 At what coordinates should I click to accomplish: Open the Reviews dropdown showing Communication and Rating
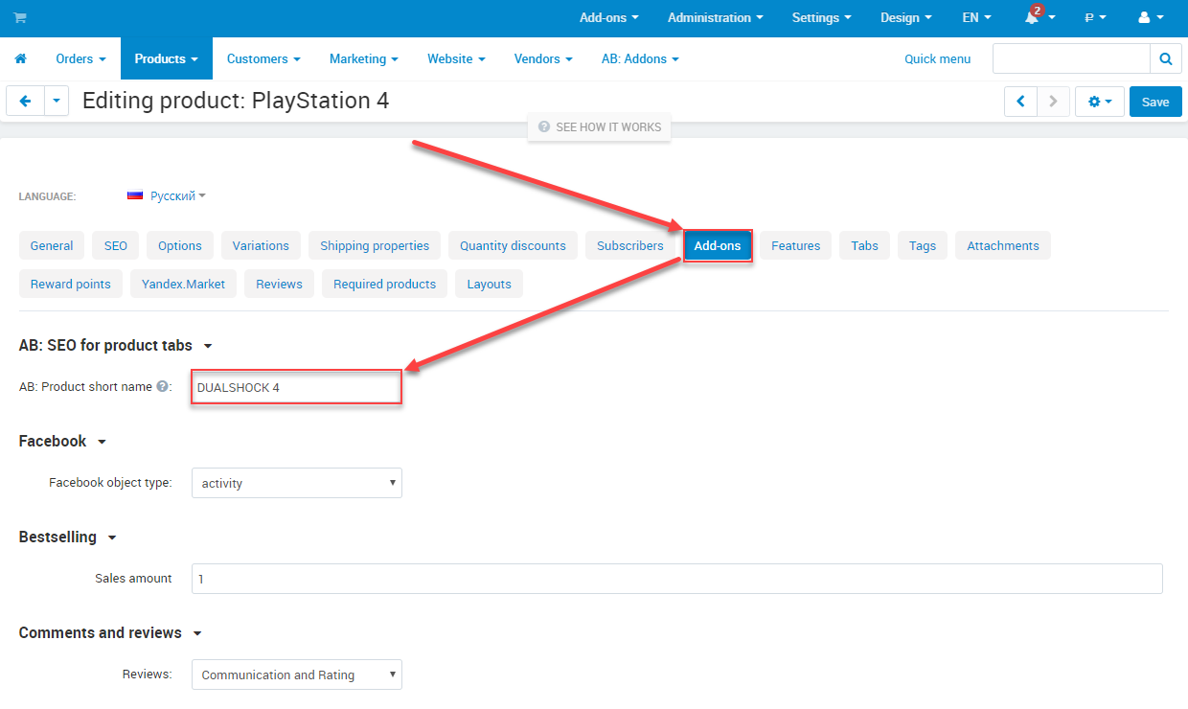pos(296,675)
